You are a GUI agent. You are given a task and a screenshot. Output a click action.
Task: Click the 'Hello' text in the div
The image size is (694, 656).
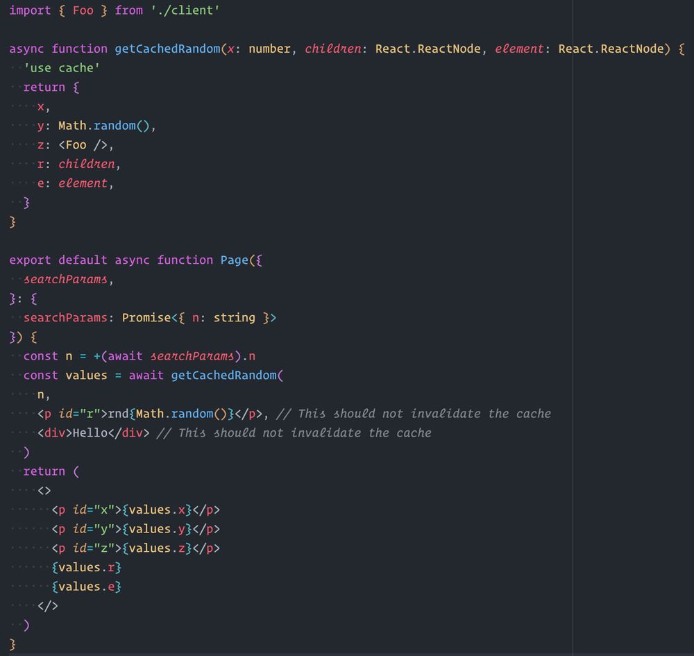pos(90,433)
